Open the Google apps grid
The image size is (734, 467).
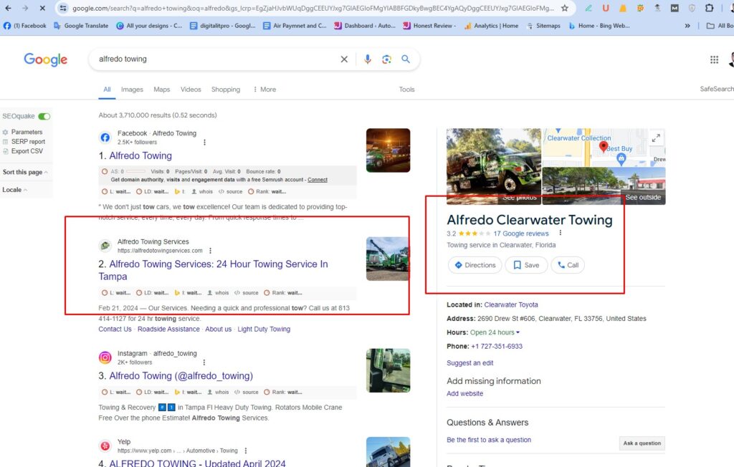715,59
